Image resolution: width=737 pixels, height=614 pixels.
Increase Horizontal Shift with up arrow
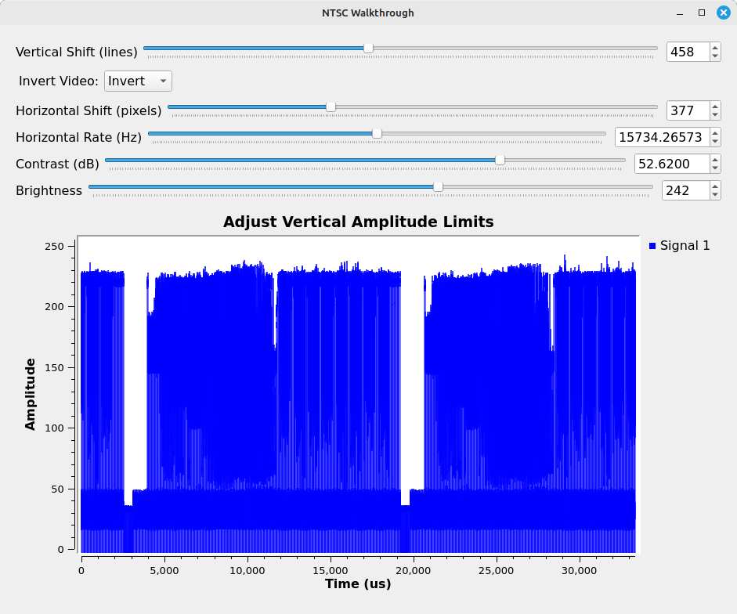coord(714,106)
